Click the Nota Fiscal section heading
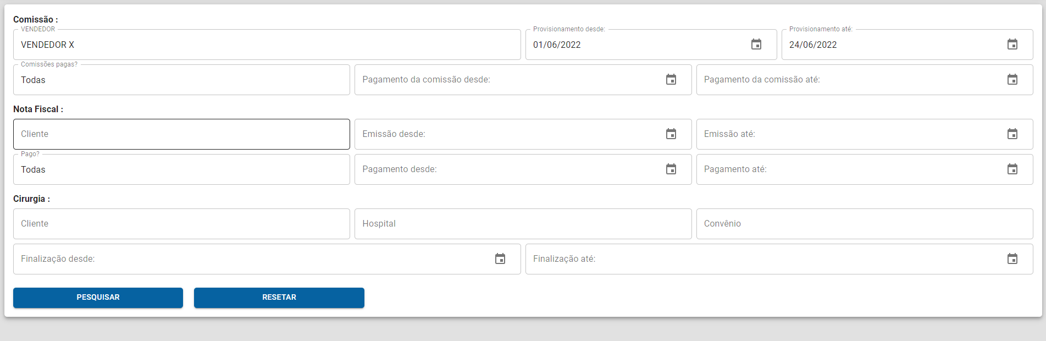Image resolution: width=1046 pixels, height=341 pixels. (38, 109)
